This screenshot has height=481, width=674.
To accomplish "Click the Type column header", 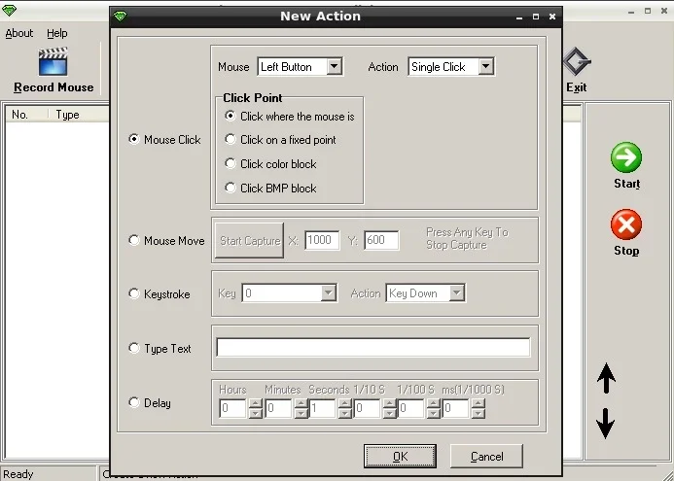I will tap(79, 115).
